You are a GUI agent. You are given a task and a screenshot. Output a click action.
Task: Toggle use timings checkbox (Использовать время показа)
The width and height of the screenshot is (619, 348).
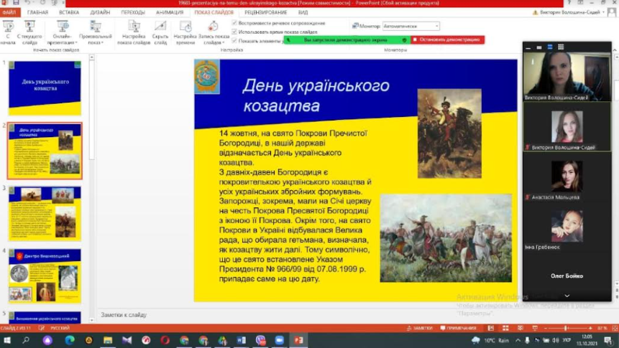point(235,32)
